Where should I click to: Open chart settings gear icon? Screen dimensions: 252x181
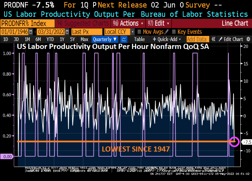click(248, 39)
